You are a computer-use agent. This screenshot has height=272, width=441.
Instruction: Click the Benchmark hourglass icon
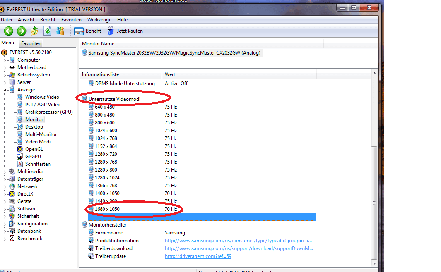pos(12,239)
